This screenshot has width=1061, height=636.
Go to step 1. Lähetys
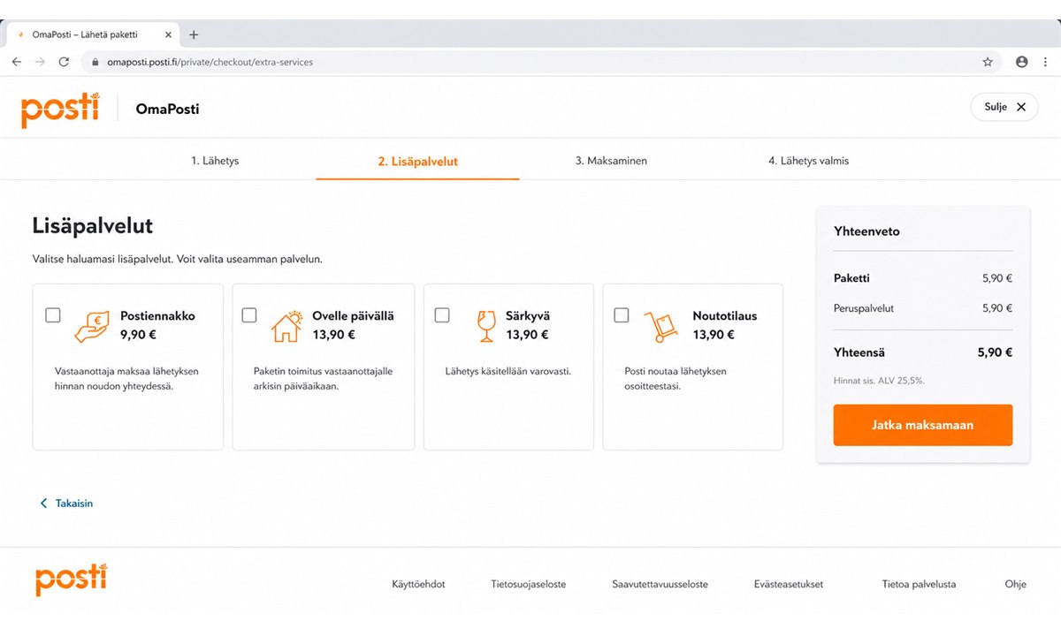pos(215,161)
